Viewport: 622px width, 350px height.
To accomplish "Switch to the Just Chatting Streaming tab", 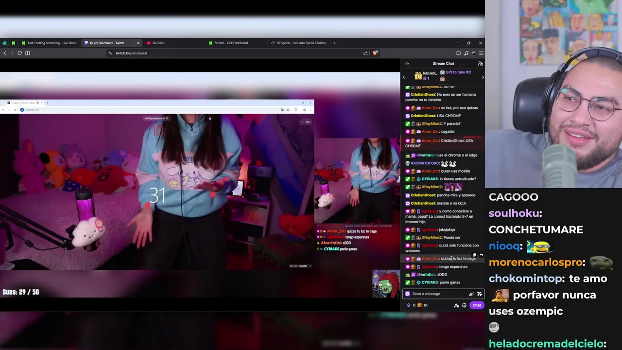I will coord(49,43).
